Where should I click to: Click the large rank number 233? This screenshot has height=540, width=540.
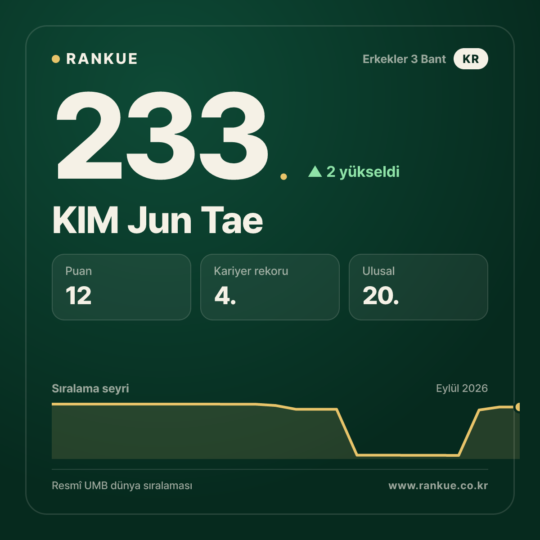click(x=162, y=135)
